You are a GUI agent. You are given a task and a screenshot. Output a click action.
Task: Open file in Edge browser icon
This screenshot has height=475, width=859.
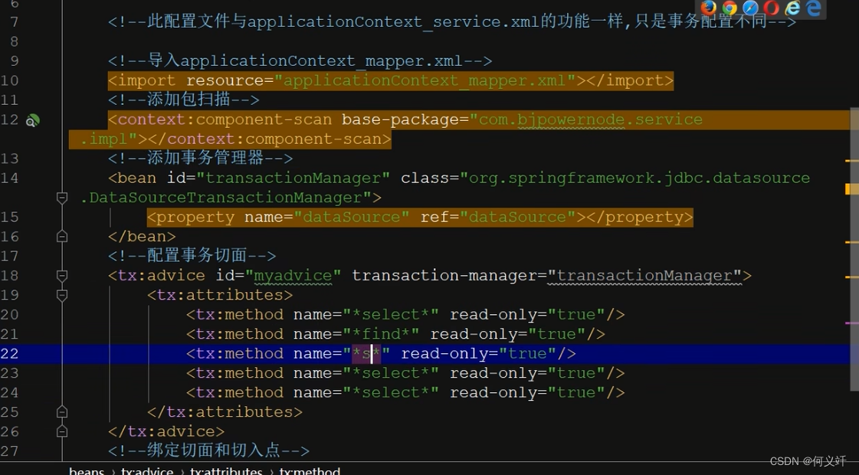pyautogui.click(x=814, y=8)
